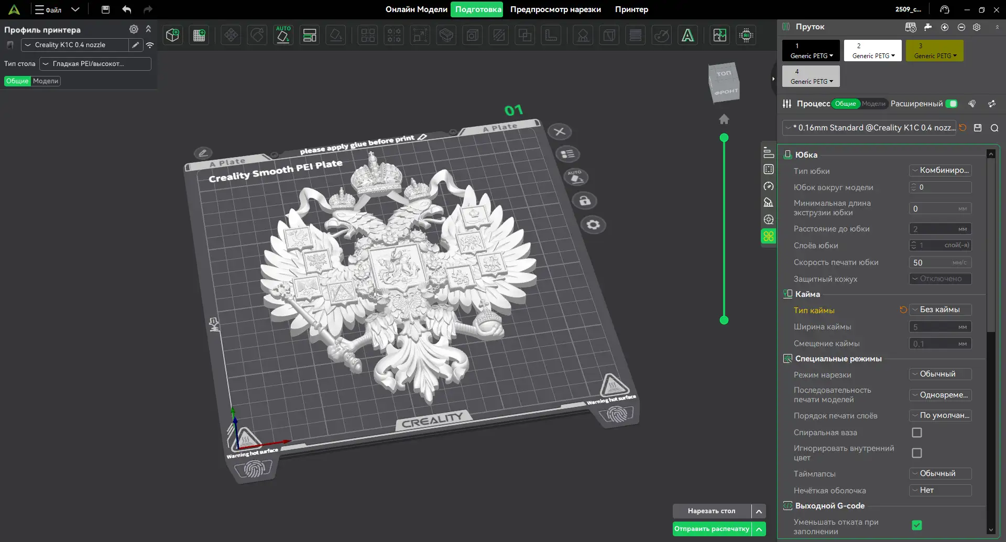
Task: Remove a filament with minus icon
Action: [961, 27]
